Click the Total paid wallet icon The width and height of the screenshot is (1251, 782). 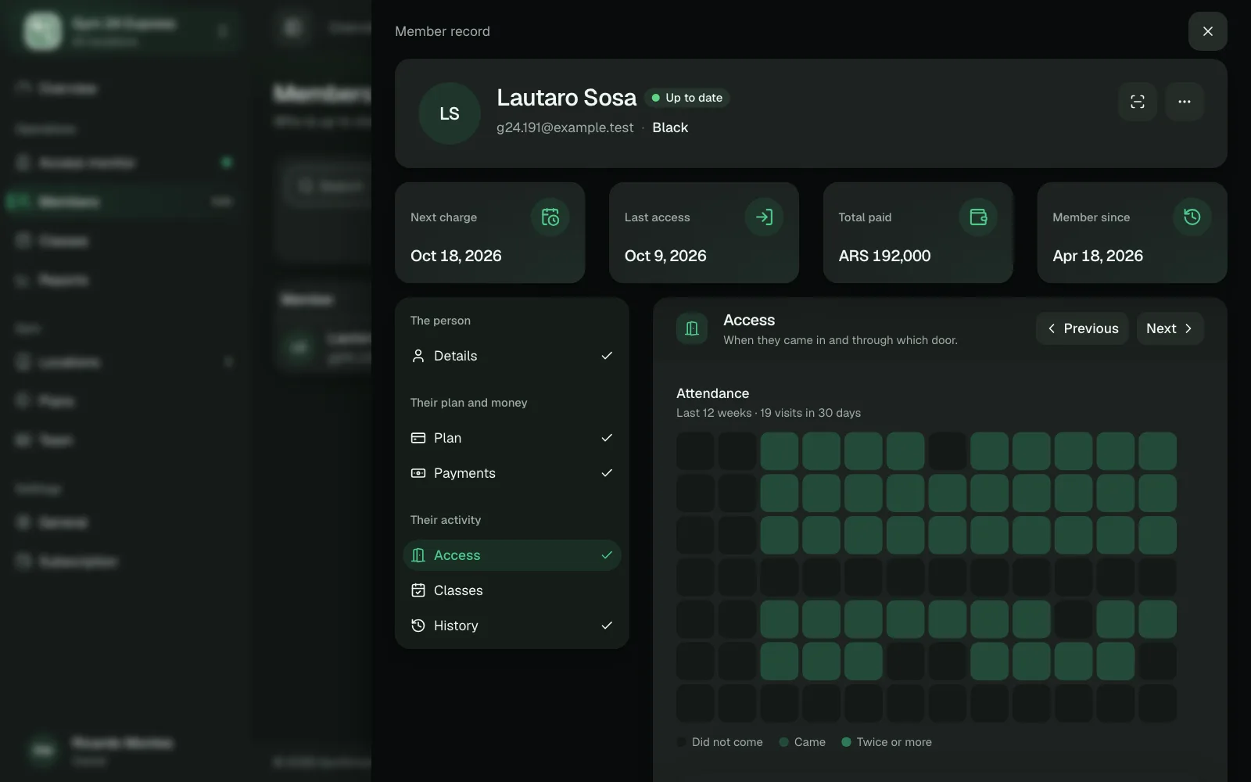click(x=978, y=217)
